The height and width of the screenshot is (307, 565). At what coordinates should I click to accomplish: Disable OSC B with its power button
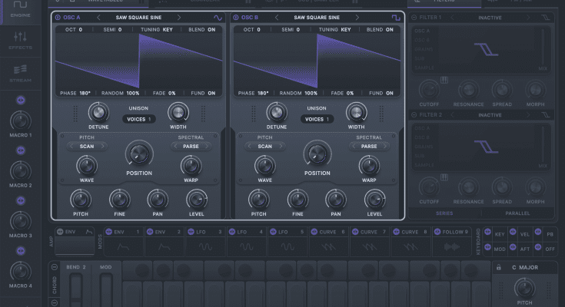[x=236, y=17]
